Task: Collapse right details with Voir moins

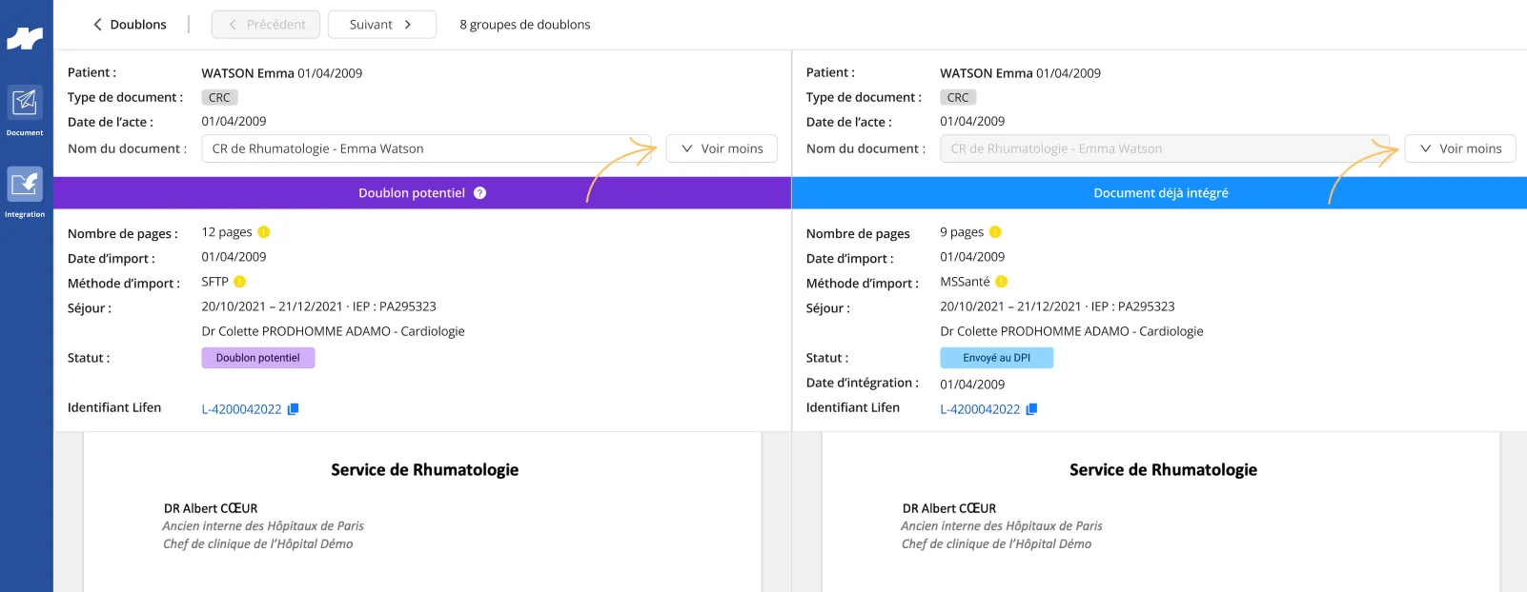Action: tap(1460, 148)
